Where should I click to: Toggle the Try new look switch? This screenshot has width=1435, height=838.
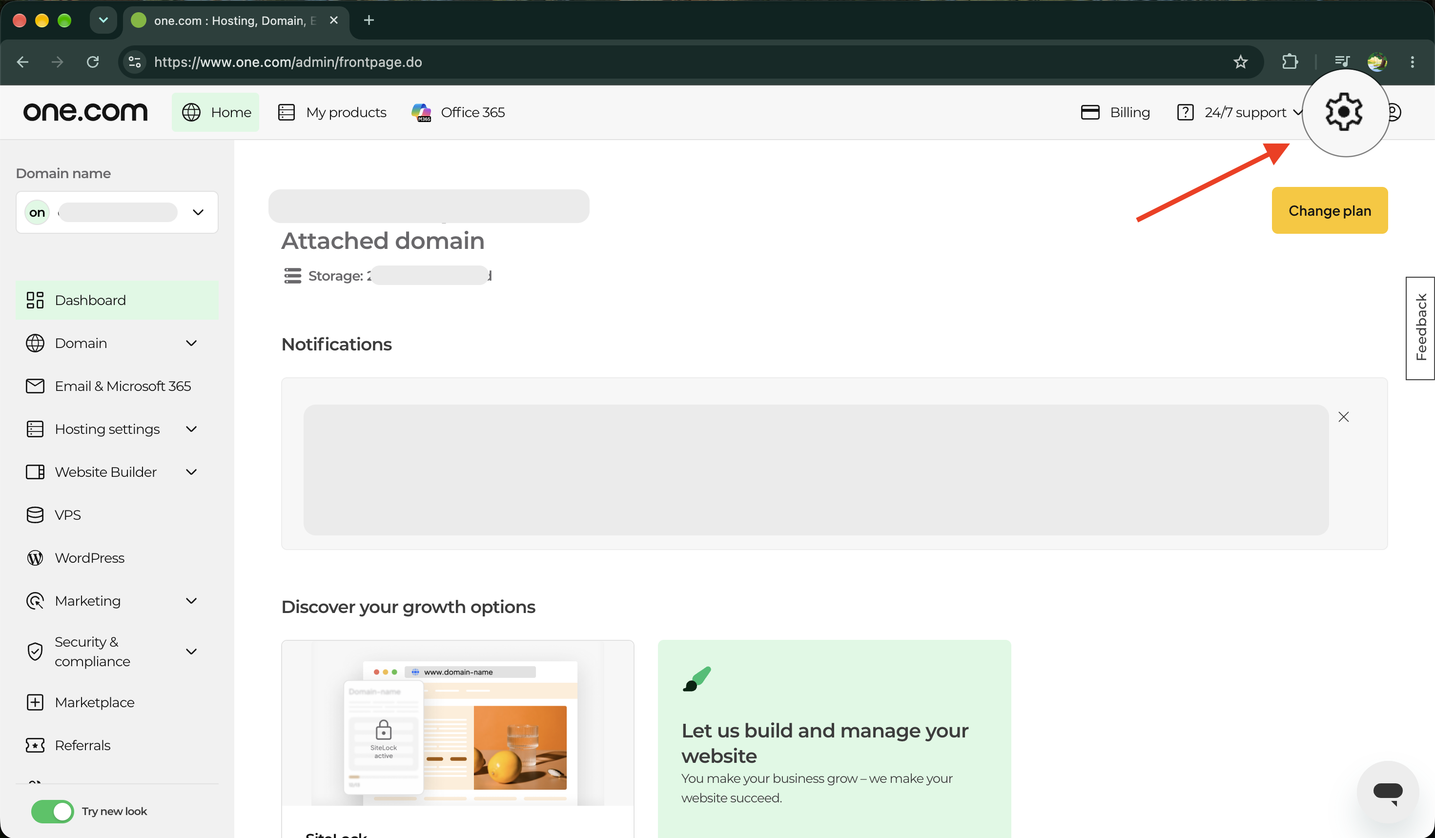click(52, 811)
